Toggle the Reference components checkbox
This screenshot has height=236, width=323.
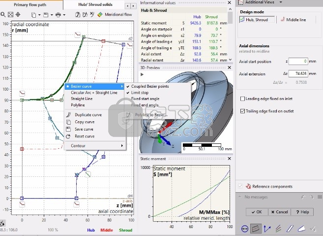click(x=240, y=186)
